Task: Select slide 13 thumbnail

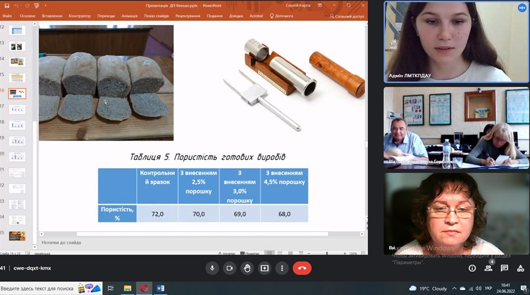Action: 17,46
